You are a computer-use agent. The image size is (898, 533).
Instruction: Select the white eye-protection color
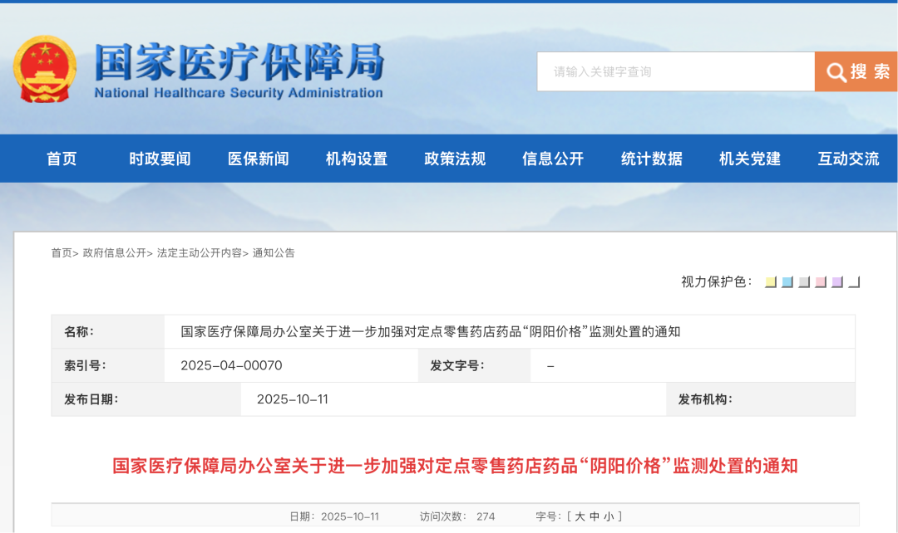[854, 282]
